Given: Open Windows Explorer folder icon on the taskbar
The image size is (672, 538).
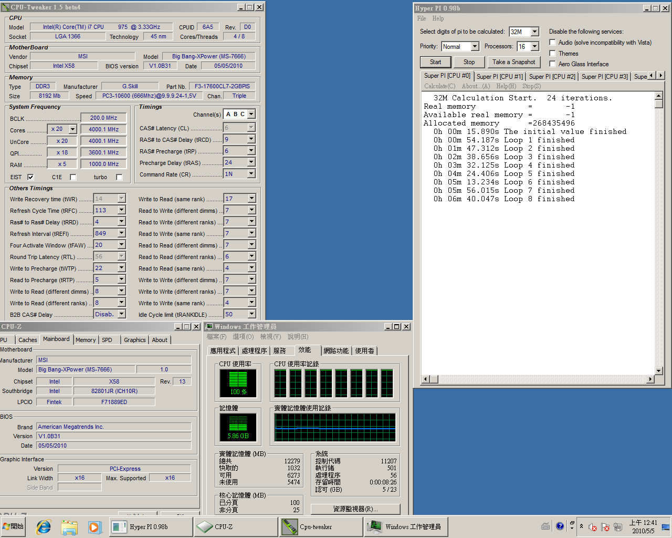Looking at the screenshot, I should coord(69,526).
